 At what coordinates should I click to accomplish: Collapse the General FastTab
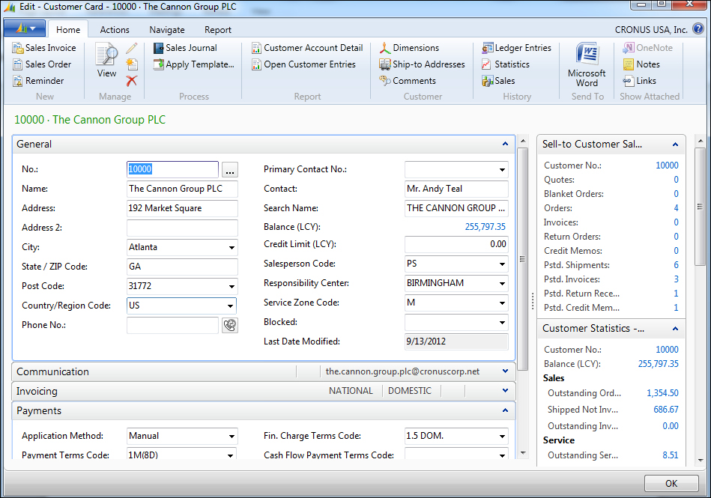click(505, 144)
